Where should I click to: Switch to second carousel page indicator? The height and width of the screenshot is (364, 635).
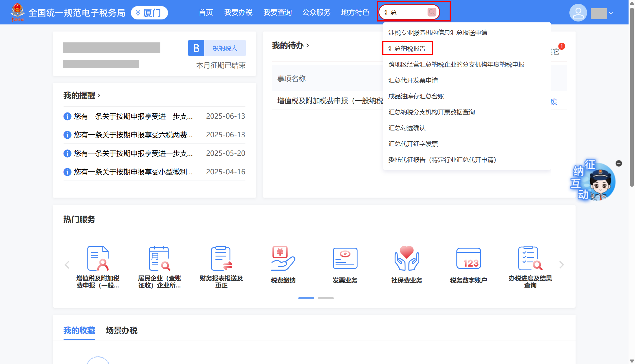click(325, 298)
